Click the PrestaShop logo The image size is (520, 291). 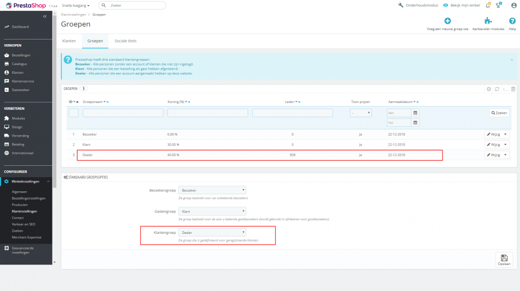(25, 5)
